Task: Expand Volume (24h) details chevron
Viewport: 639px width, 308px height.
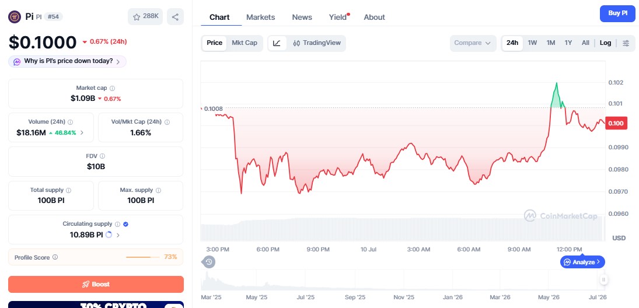Action: pyautogui.click(x=82, y=132)
